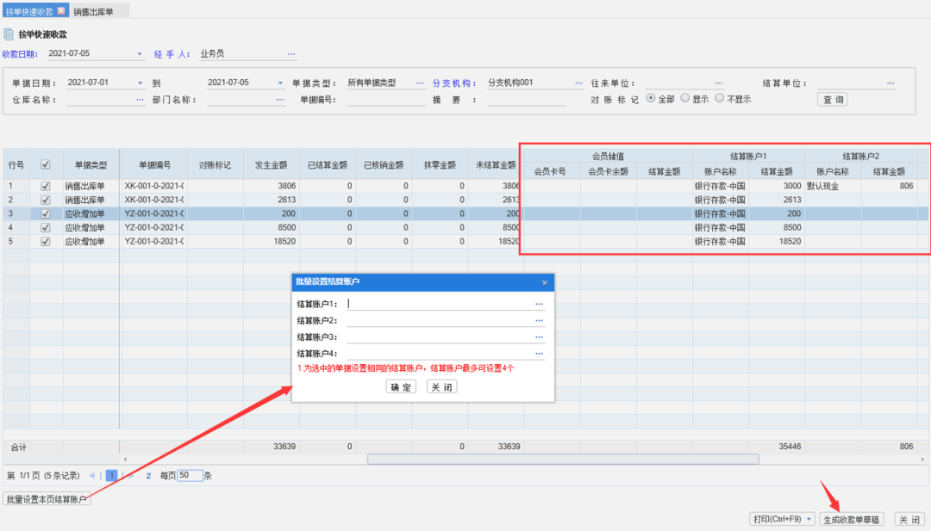The width and height of the screenshot is (931, 531).
Task: Select 结算金额 806 cell in row 1
Action: pyautogui.click(x=889, y=186)
